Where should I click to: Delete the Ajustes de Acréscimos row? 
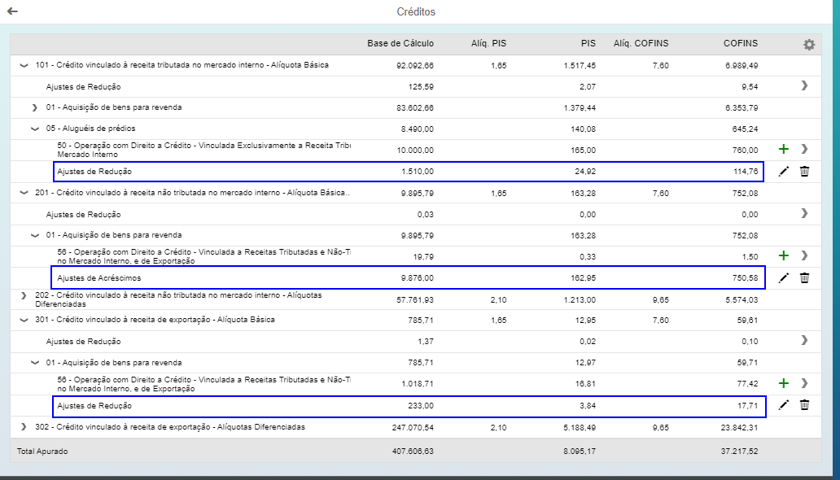pyautogui.click(x=804, y=277)
